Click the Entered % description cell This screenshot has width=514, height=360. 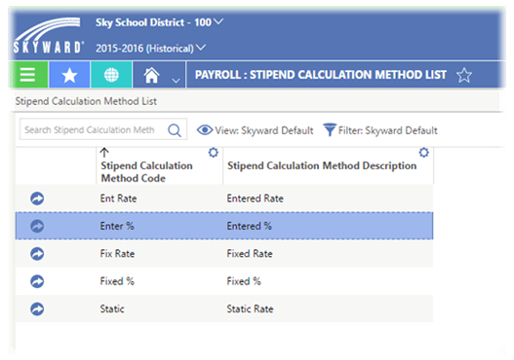249,226
